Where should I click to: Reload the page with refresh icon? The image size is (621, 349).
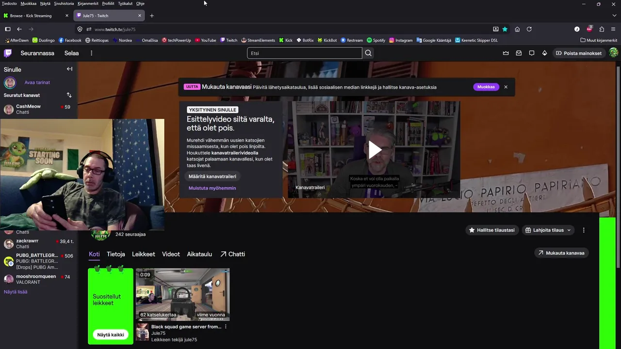[x=529, y=29]
